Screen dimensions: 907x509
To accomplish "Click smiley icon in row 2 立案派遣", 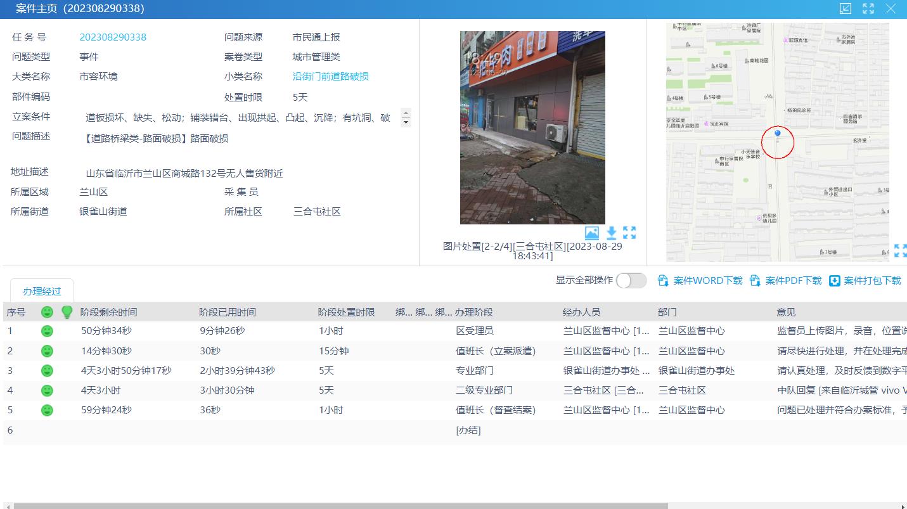I will pos(47,351).
